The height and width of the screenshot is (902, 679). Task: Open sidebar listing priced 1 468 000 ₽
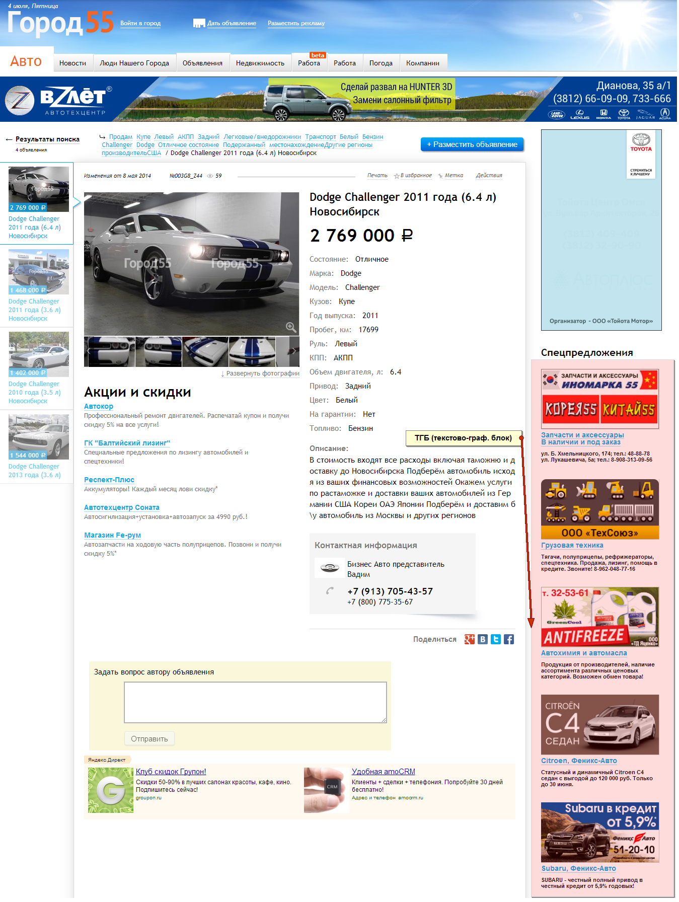39,272
